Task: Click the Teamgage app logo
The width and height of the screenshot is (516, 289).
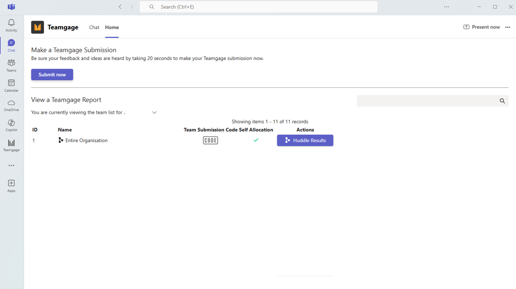Action: click(38, 27)
